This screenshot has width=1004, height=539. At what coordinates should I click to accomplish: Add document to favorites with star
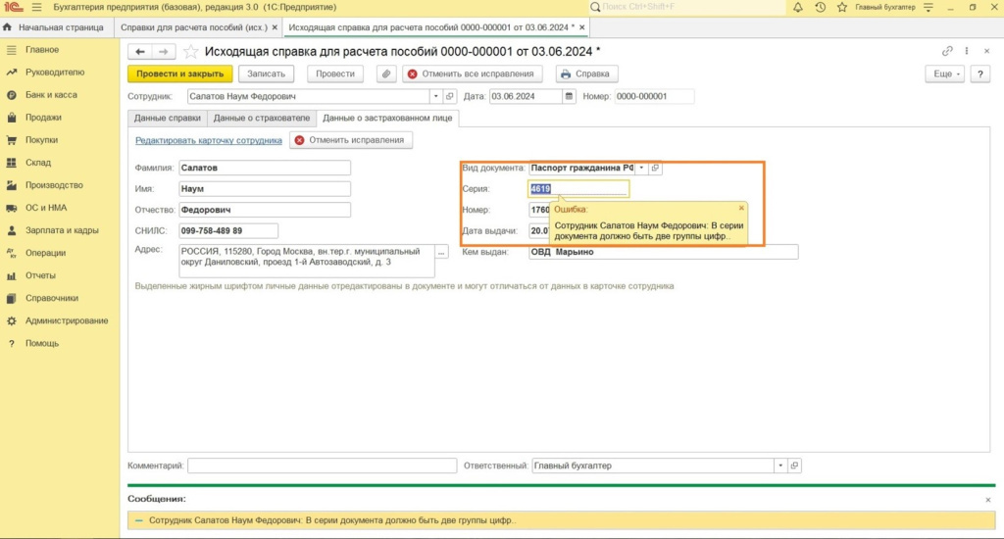click(x=190, y=51)
